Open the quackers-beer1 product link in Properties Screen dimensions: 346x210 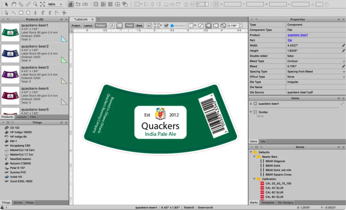click(x=297, y=35)
